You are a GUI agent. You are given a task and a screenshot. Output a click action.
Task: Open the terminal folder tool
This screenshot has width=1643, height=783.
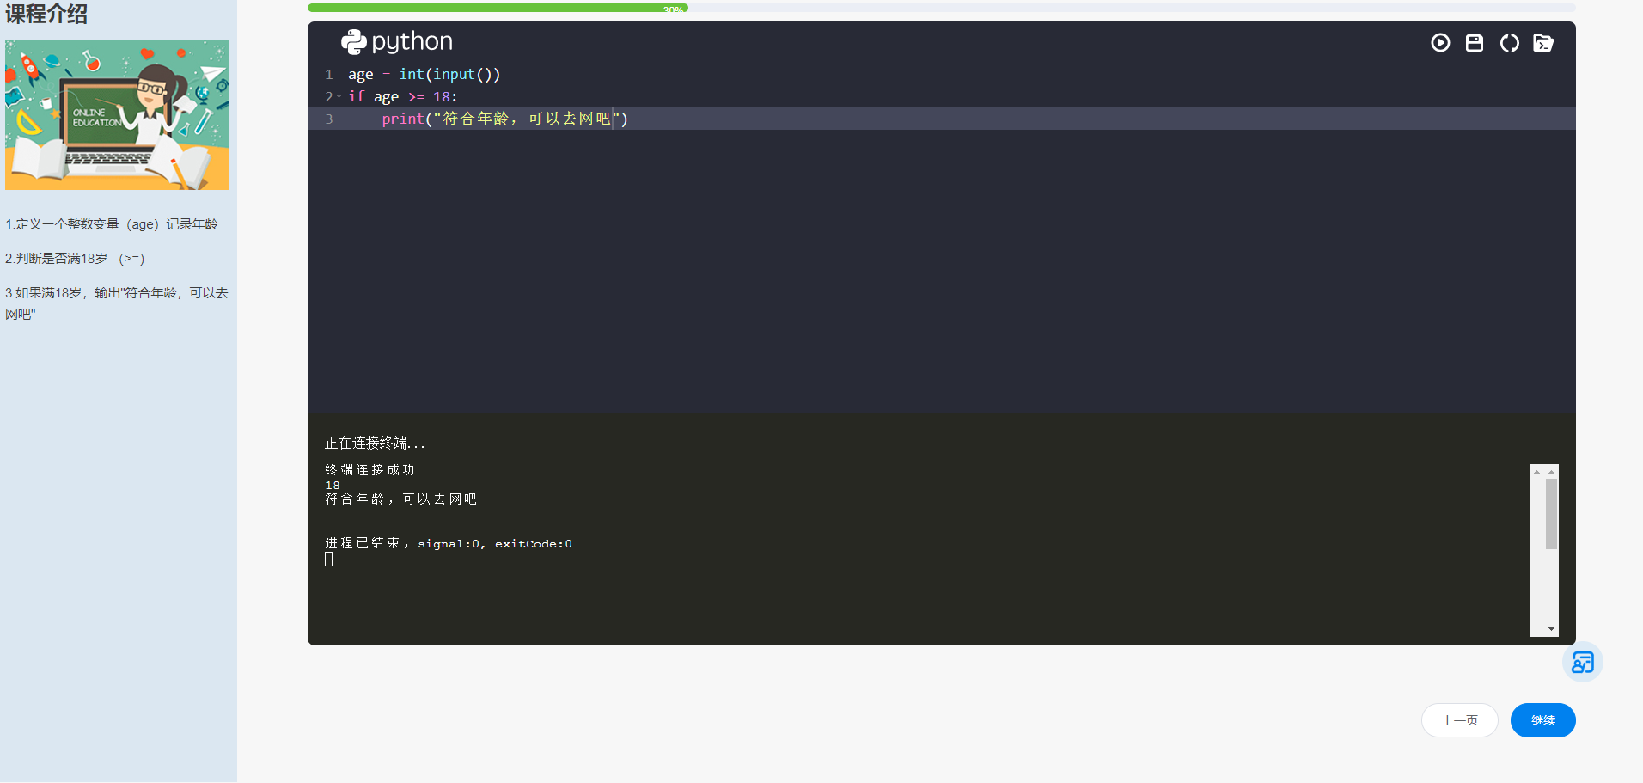[1543, 43]
